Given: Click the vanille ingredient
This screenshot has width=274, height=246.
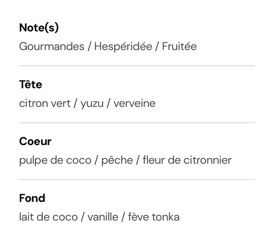Looking at the screenshot, I should [103, 217].
